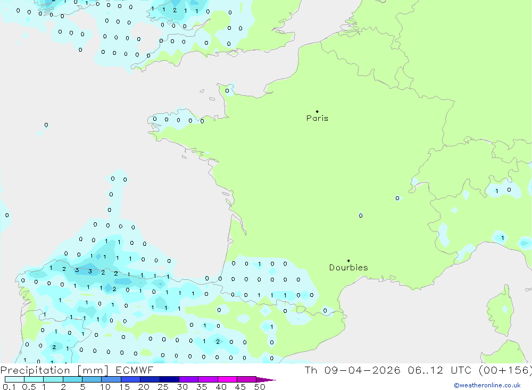
Task: Pick the 0.1–0.5 mm legend swatch
Action: 14,379
